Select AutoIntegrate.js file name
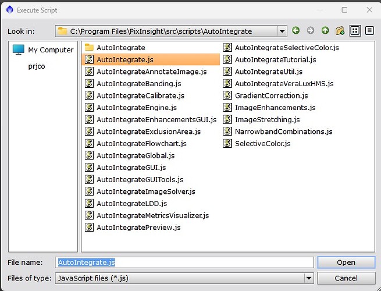381x291 pixels. coord(125,59)
